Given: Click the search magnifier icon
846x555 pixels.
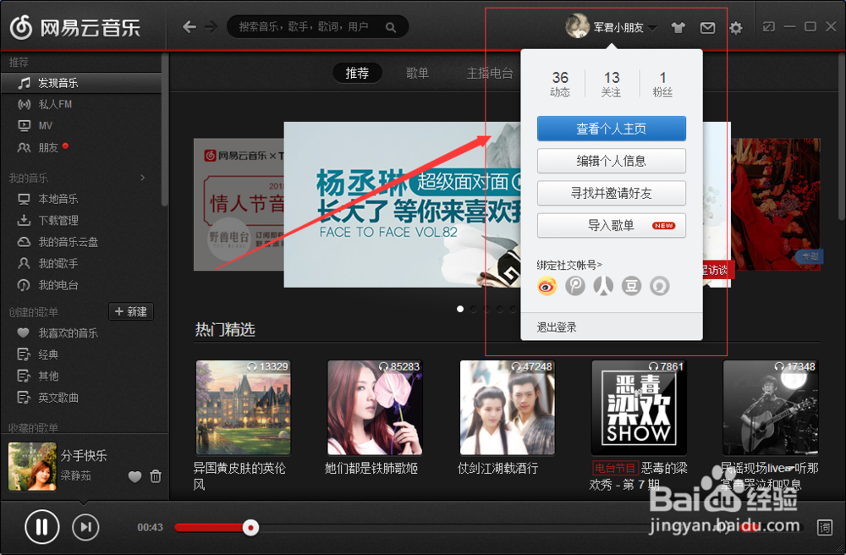Looking at the screenshot, I should click(x=391, y=27).
